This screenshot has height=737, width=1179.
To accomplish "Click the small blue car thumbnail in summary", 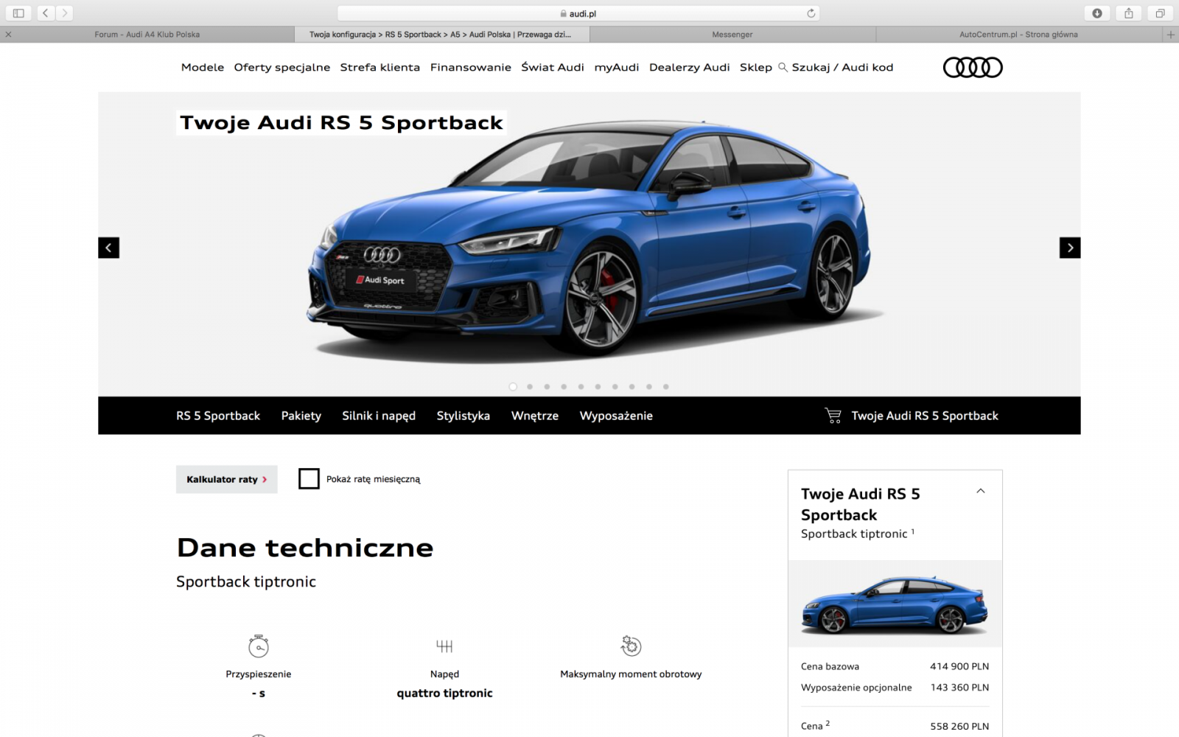I will click(895, 604).
